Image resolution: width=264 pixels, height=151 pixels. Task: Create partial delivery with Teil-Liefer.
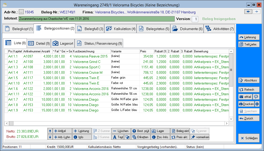[249, 44]
